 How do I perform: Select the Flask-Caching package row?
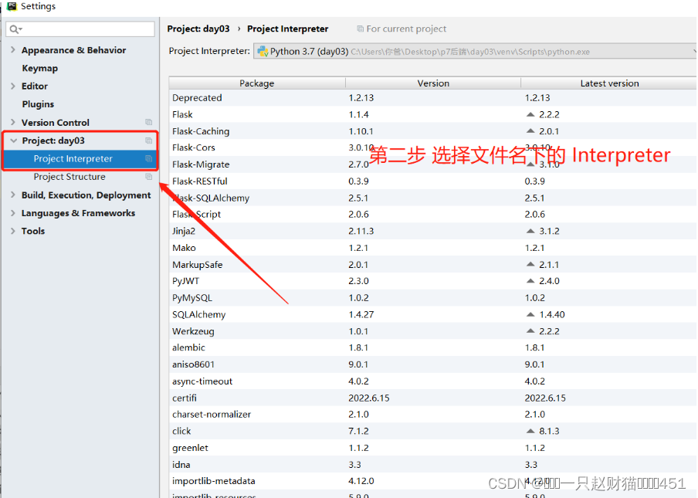(x=432, y=130)
